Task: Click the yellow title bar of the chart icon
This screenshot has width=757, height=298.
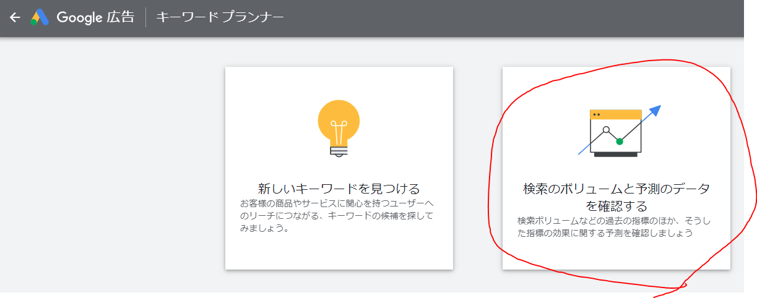Action: pos(616,114)
